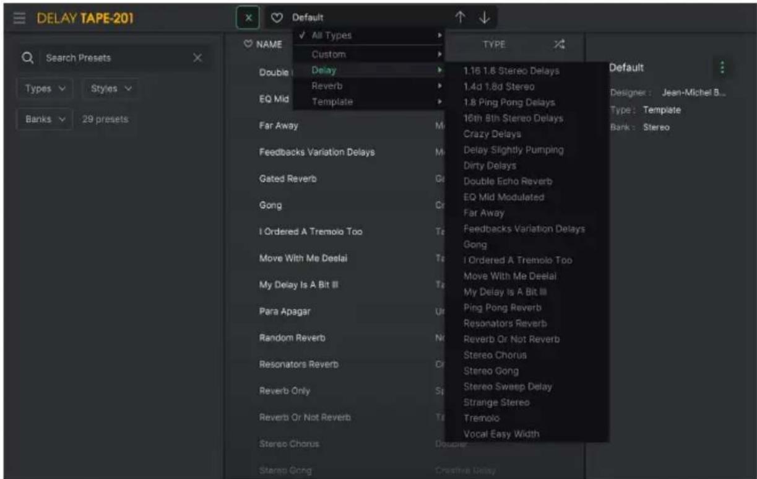Open the Types filter dropdown

(x=45, y=89)
